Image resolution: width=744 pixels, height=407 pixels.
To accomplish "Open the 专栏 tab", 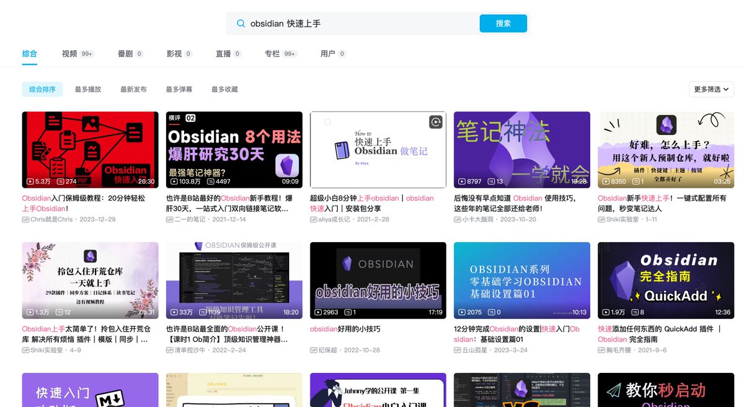I will point(280,54).
